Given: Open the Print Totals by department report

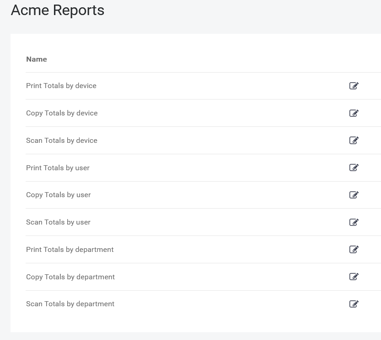Looking at the screenshot, I should point(70,250).
